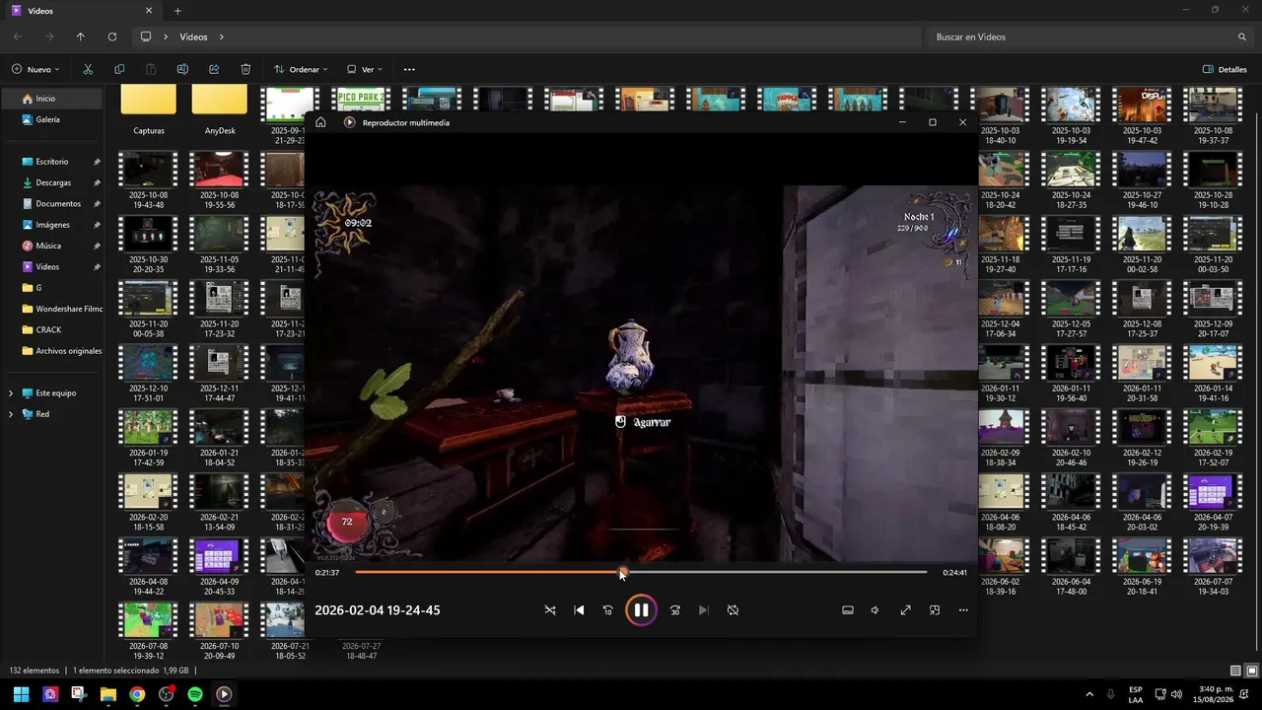Open Escritorio in the navigation pane
1262x710 pixels.
52,162
